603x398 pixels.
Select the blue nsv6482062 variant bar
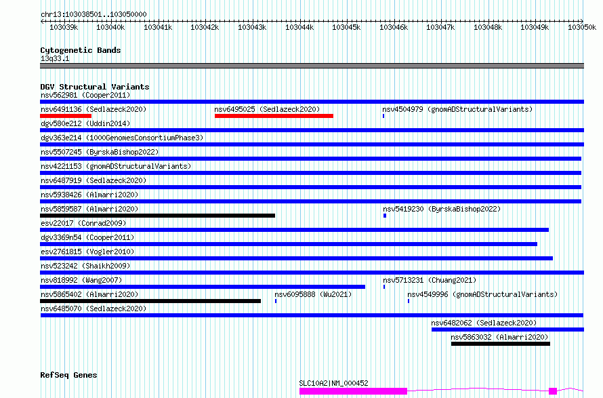(x=507, y=330)
